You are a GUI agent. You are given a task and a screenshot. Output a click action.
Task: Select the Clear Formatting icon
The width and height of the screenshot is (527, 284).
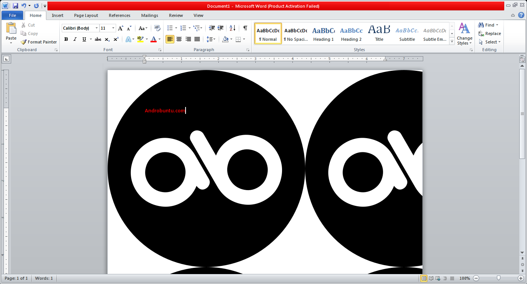[157, 28]
